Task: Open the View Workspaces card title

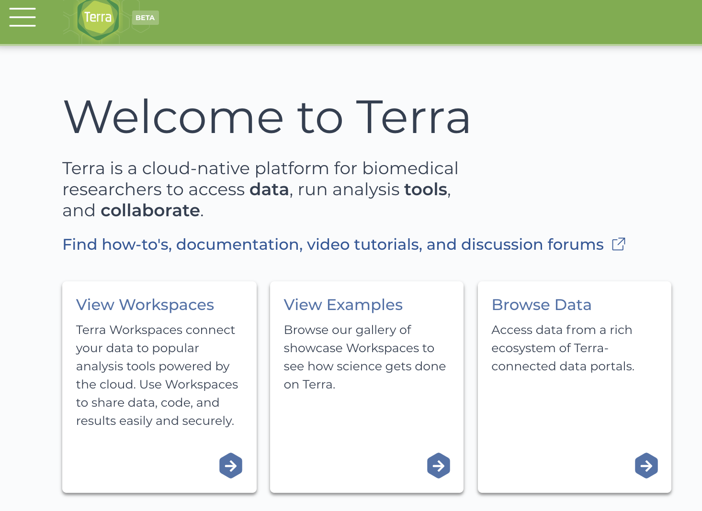Action: coord(145,305)
